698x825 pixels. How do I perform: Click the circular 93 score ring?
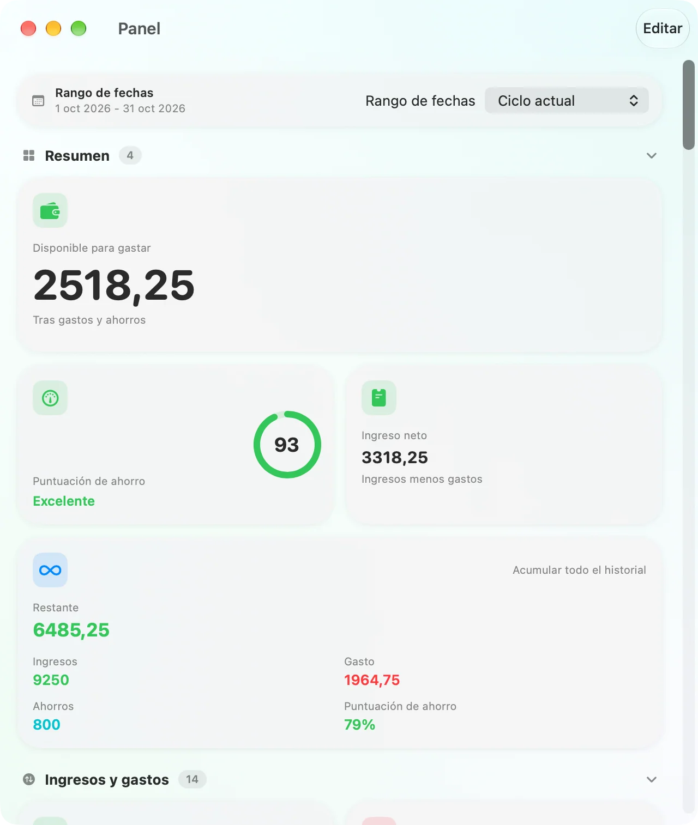point(287,445)
